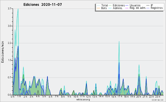Click the blue Usuarios legend line swatch
The height and width of the screenshot is (102, 166).
pos(127,6)
